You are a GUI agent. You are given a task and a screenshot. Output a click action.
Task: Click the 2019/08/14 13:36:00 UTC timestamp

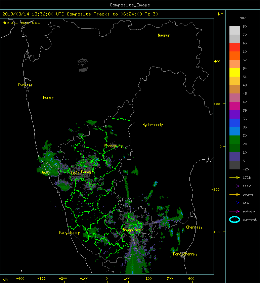(33, 14)
